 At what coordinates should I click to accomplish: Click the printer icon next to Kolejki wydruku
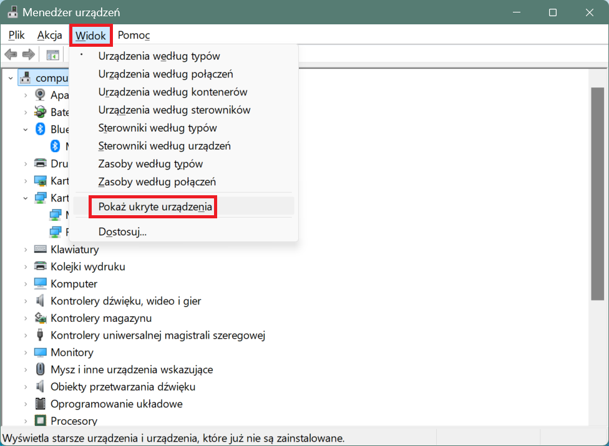[x=41, y=266]
